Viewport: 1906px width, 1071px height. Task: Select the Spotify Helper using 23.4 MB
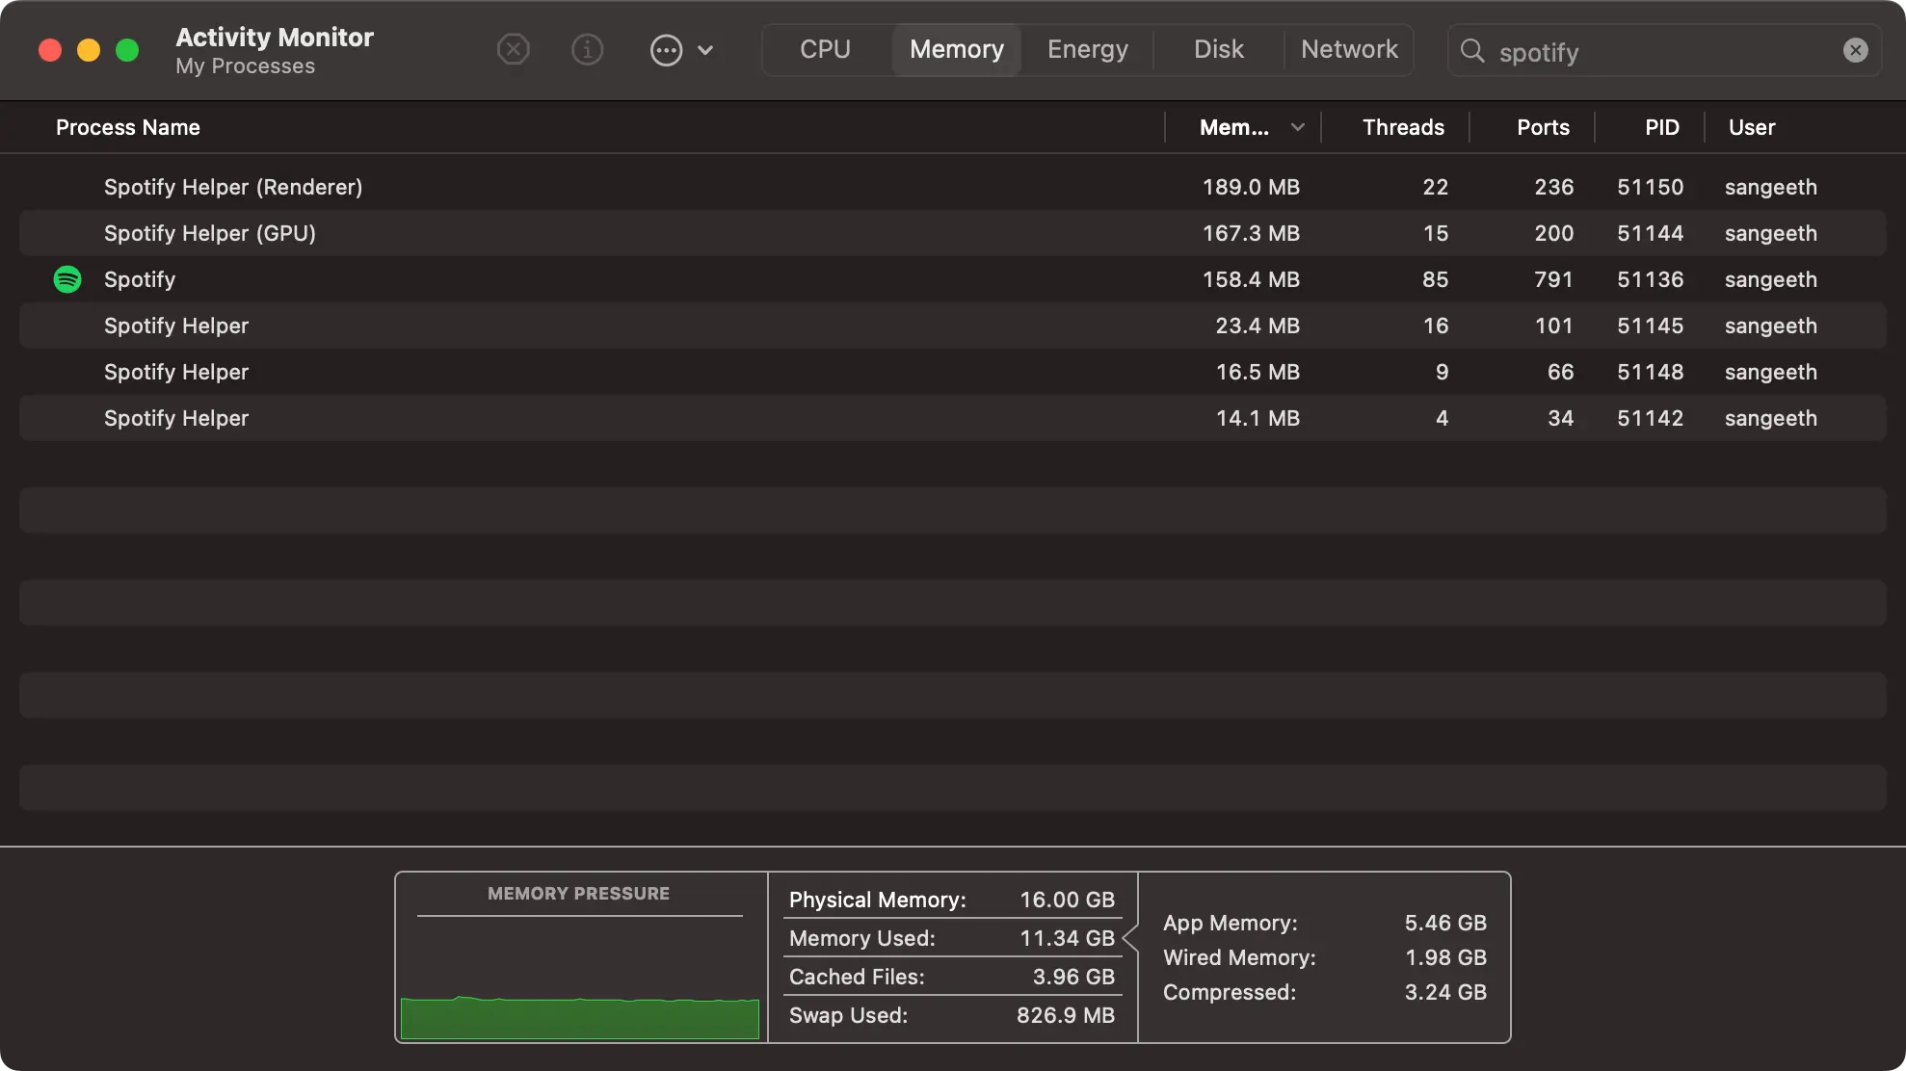(952, 326)
